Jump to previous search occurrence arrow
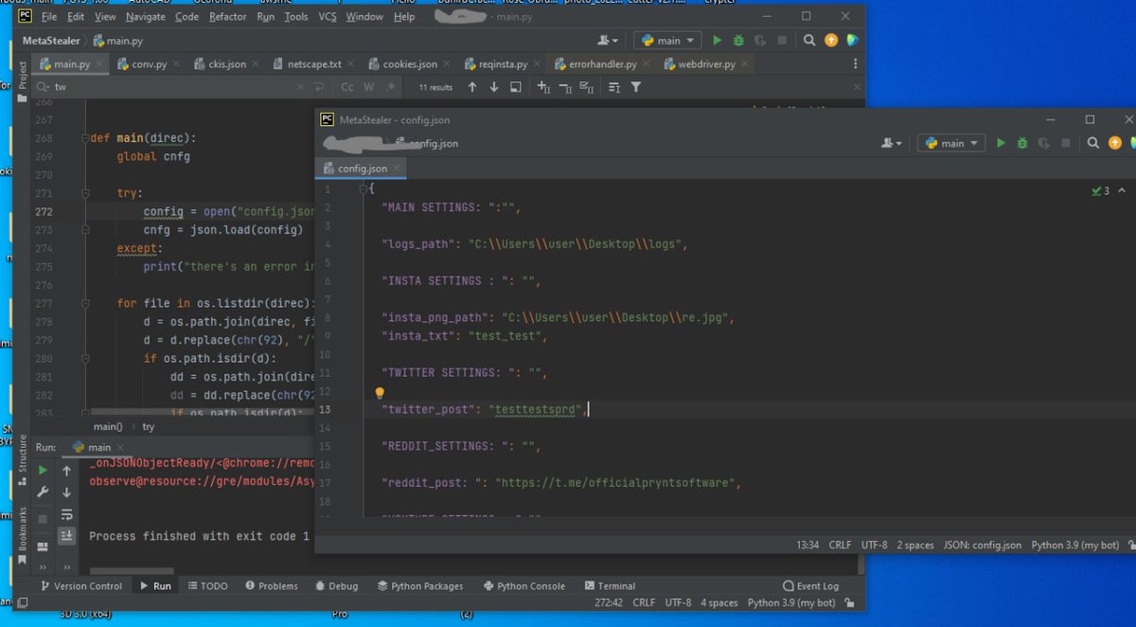The width and height of the screenshot is (1136, 627). tap(472, 87)
